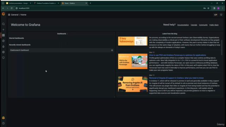Image resolution: width=226 pixels, height=127 pixels.
Task: Open the PGO and Grafana Pyroscope article
Action: point(177,55)
